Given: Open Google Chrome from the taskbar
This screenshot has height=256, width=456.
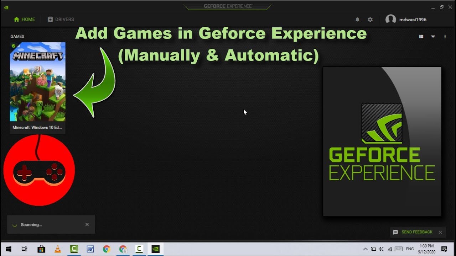Looking at the screenshot, I should click(x=107, y=249).
